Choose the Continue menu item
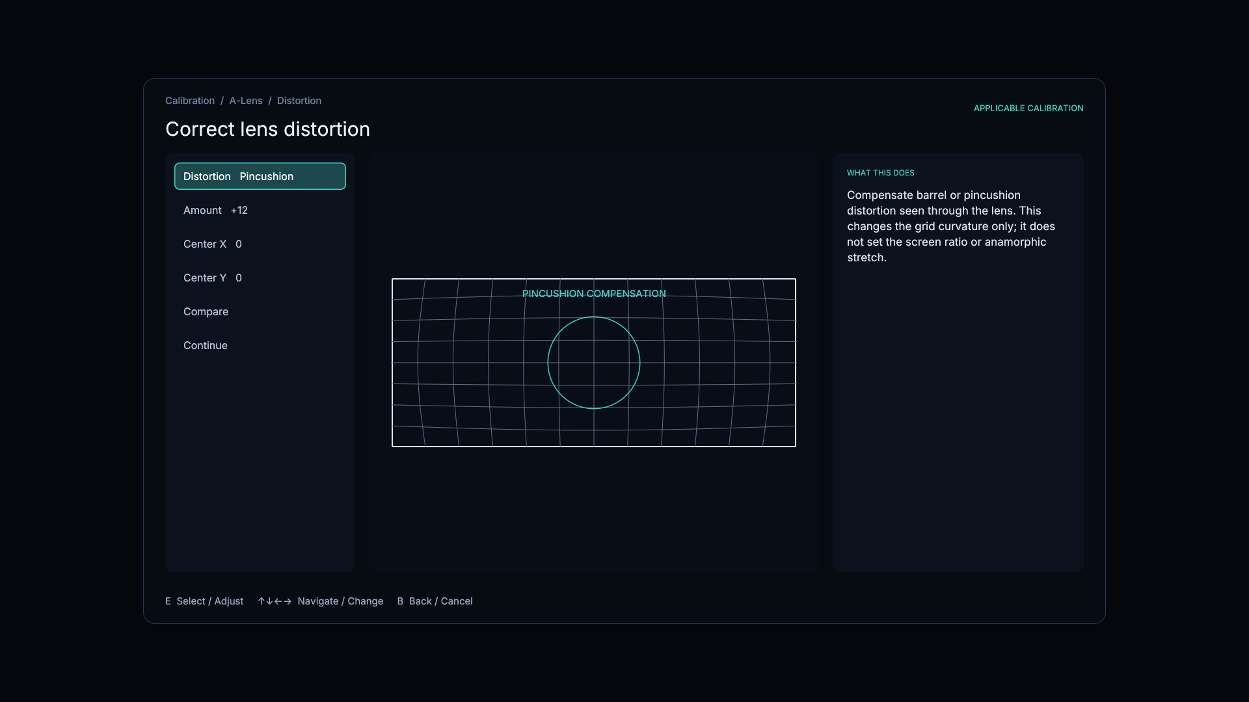 260,345
